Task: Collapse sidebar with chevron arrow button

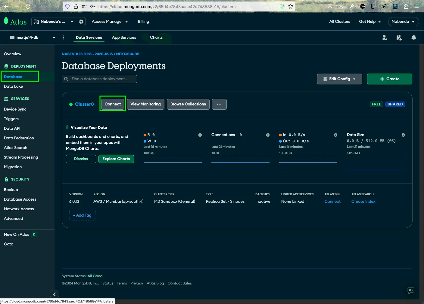Action: point(55,294)
